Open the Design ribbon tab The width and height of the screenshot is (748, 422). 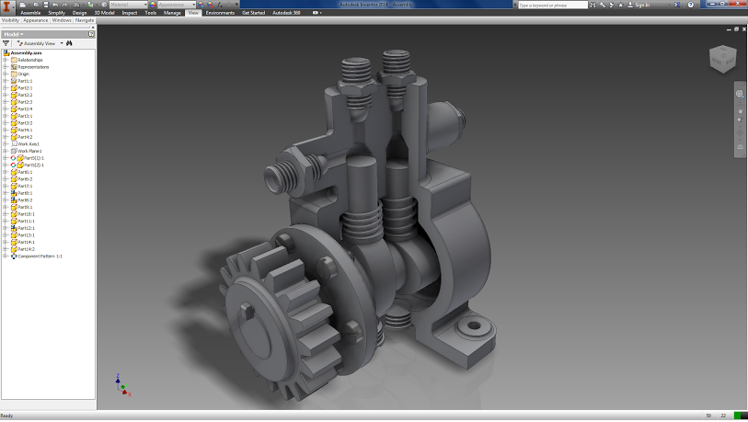pyautogui.click(x=80, y=13)
